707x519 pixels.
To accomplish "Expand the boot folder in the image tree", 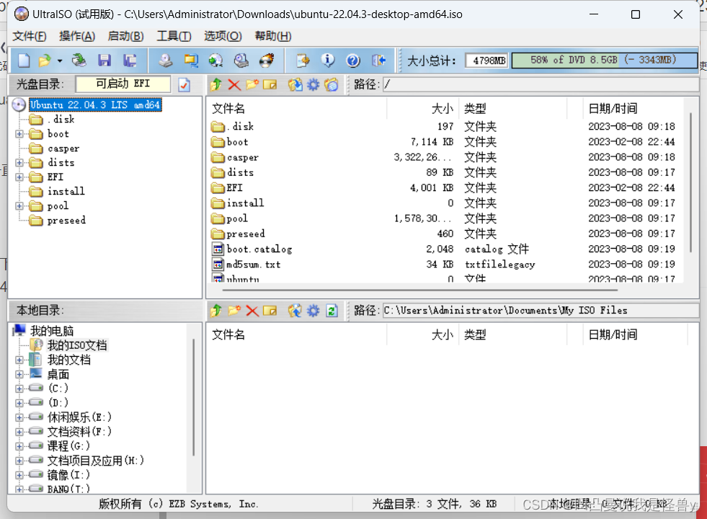I will [x=19, y=134].
